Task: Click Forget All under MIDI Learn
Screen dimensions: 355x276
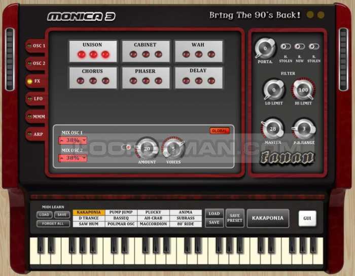Action: click(x=53, y=223)
